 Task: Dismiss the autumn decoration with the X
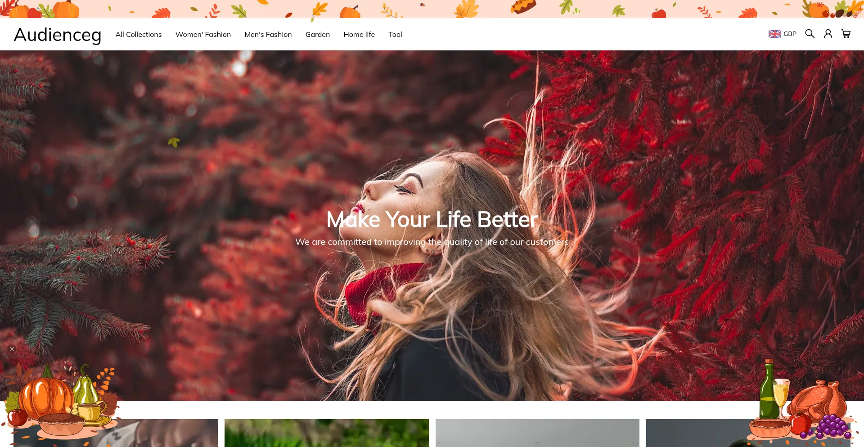click(x=12, y=349)
